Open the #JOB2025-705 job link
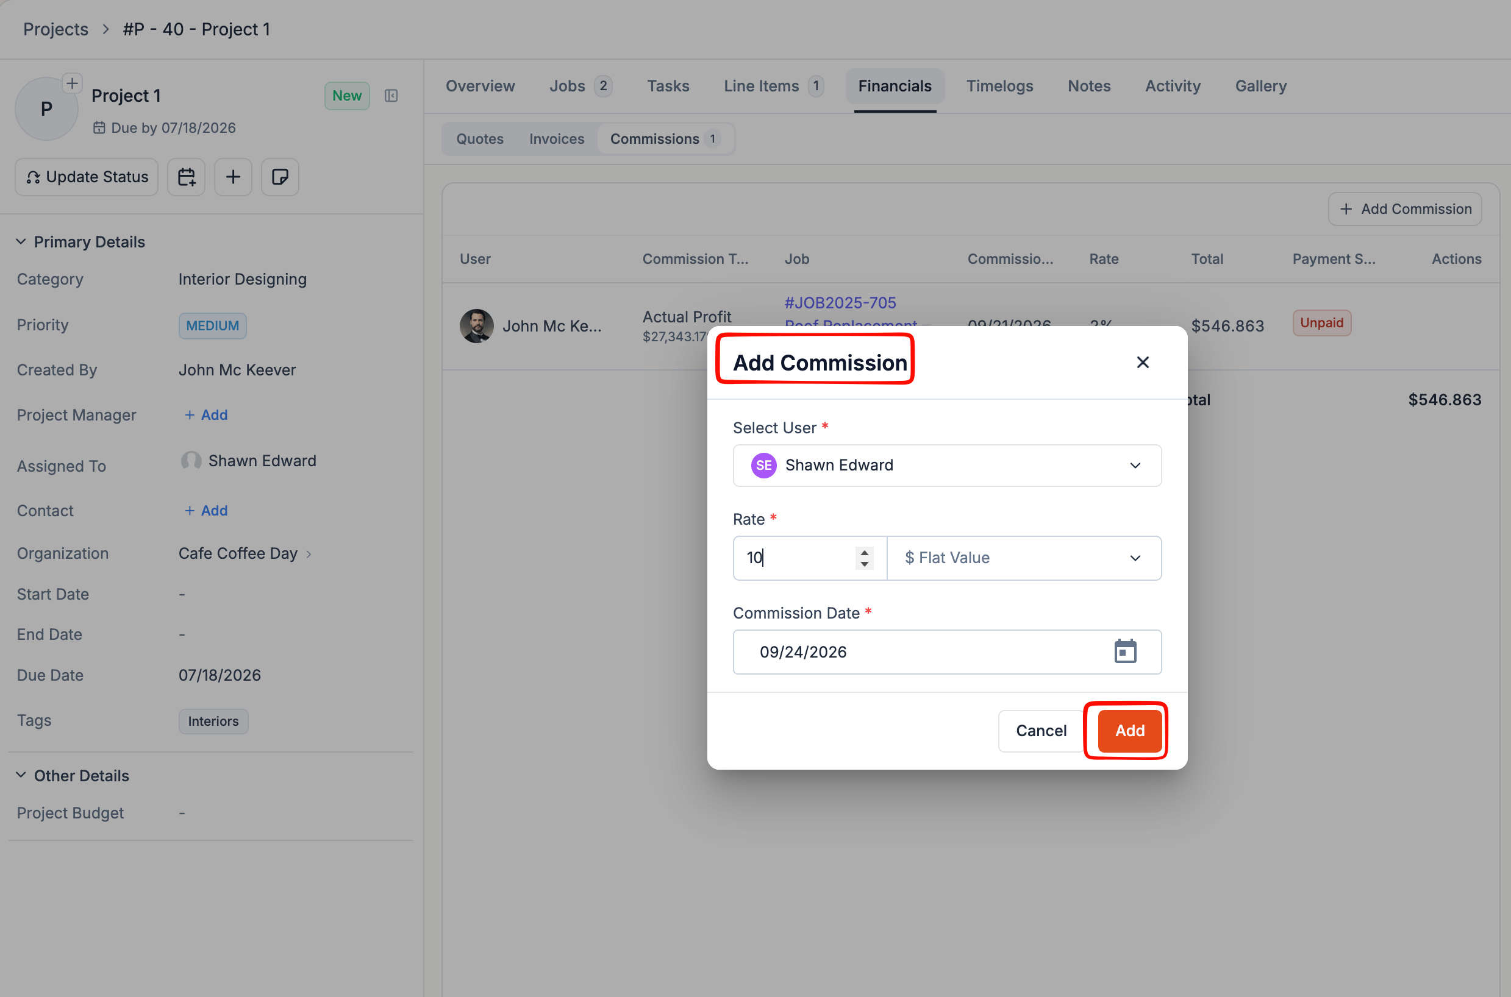The image size is (1511, 997). [840, 303]
